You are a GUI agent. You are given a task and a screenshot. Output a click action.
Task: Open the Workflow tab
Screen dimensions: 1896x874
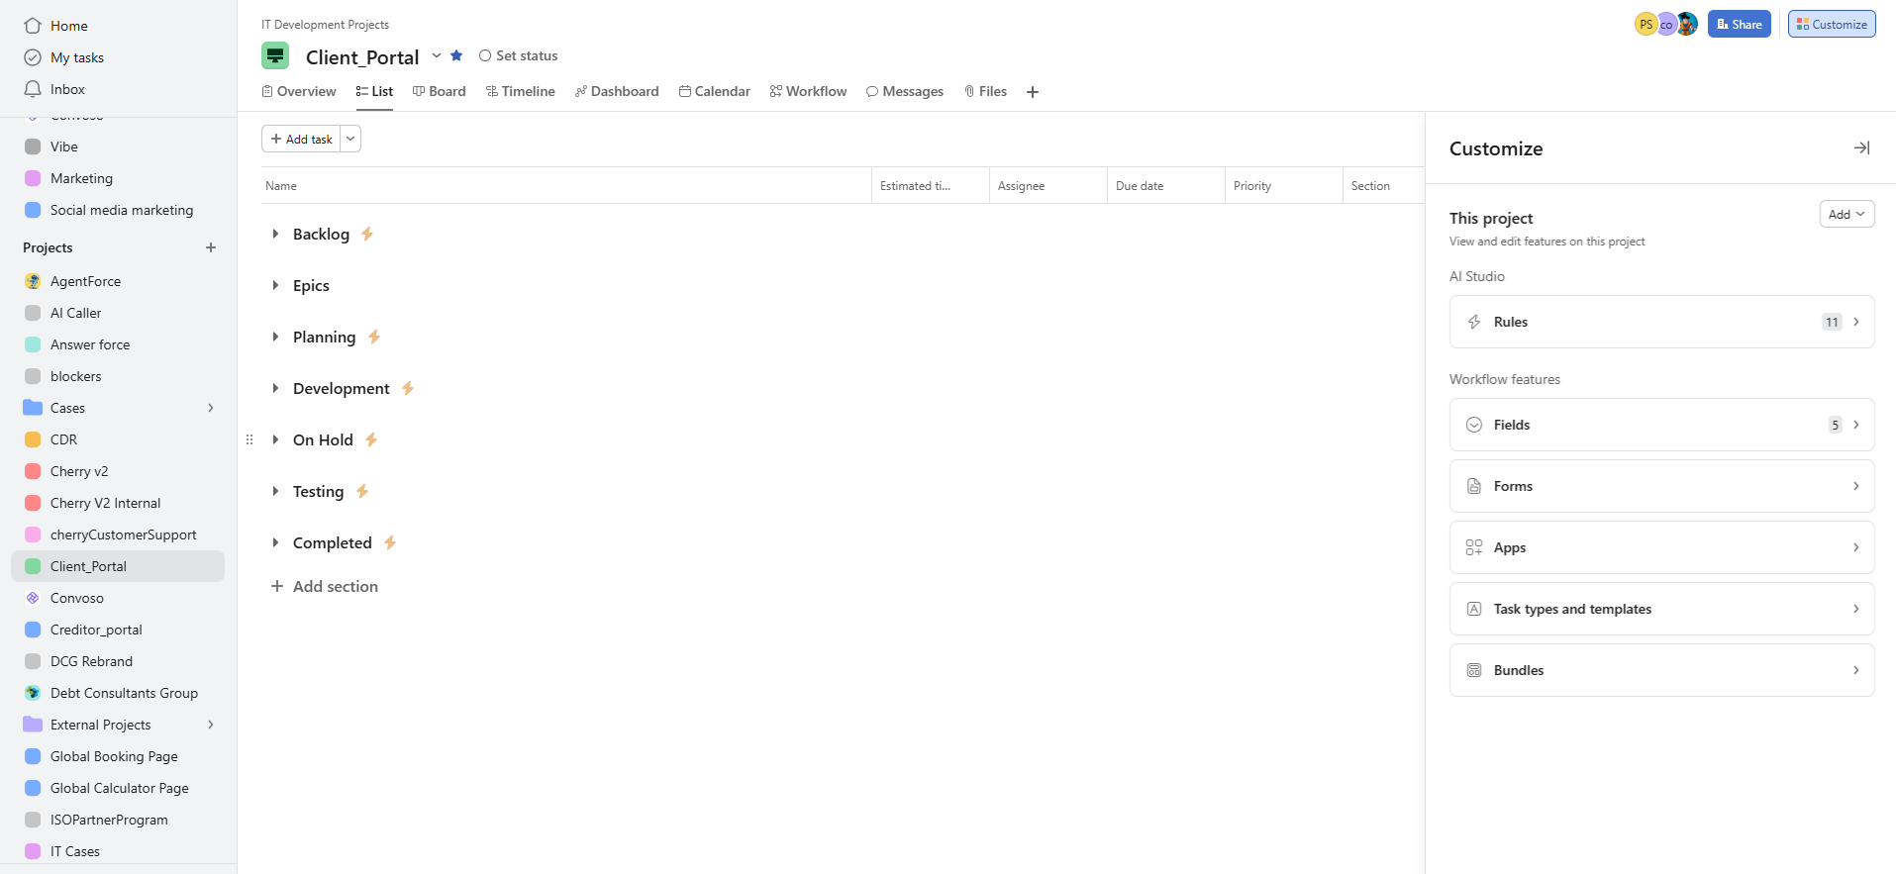pos(809,91)
